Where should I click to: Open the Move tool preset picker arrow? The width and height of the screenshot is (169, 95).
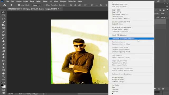click(15, 5)
